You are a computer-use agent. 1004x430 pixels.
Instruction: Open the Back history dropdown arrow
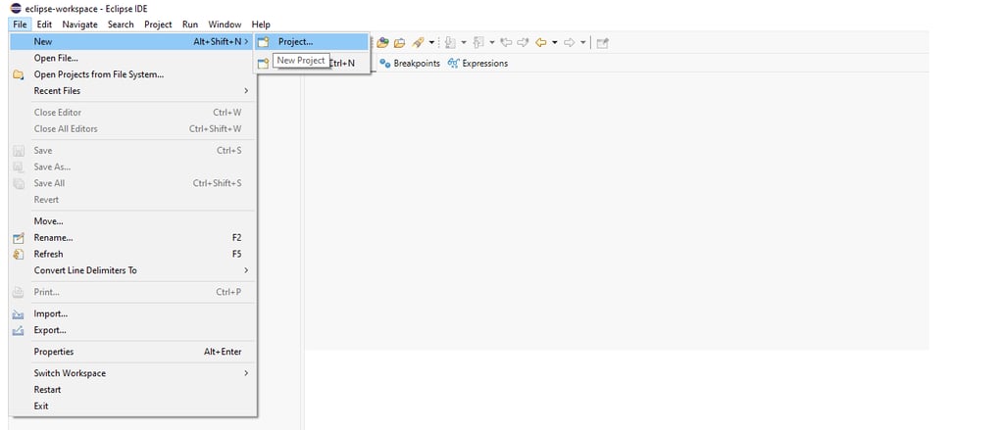click(x=555, y=43)
